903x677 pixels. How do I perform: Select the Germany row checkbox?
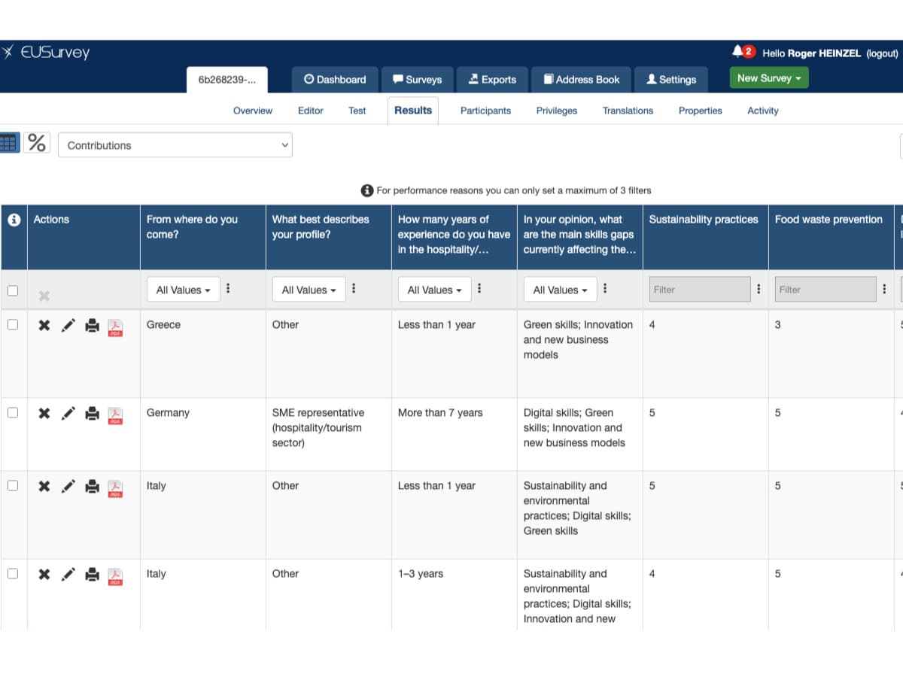13,413
